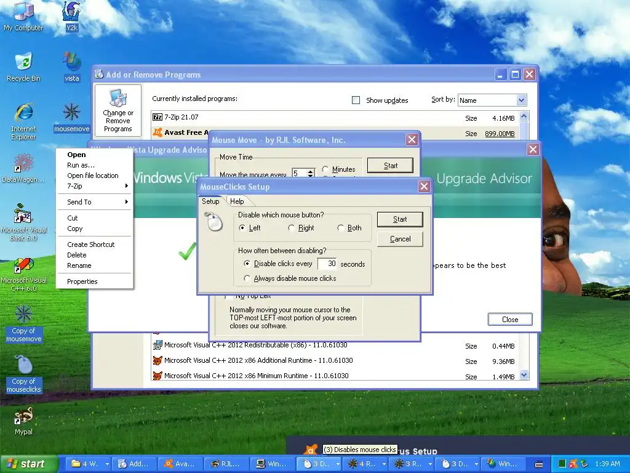Click the program list scroll-up arrow
This screenshot has height=473, width=630.
(524, 116)
